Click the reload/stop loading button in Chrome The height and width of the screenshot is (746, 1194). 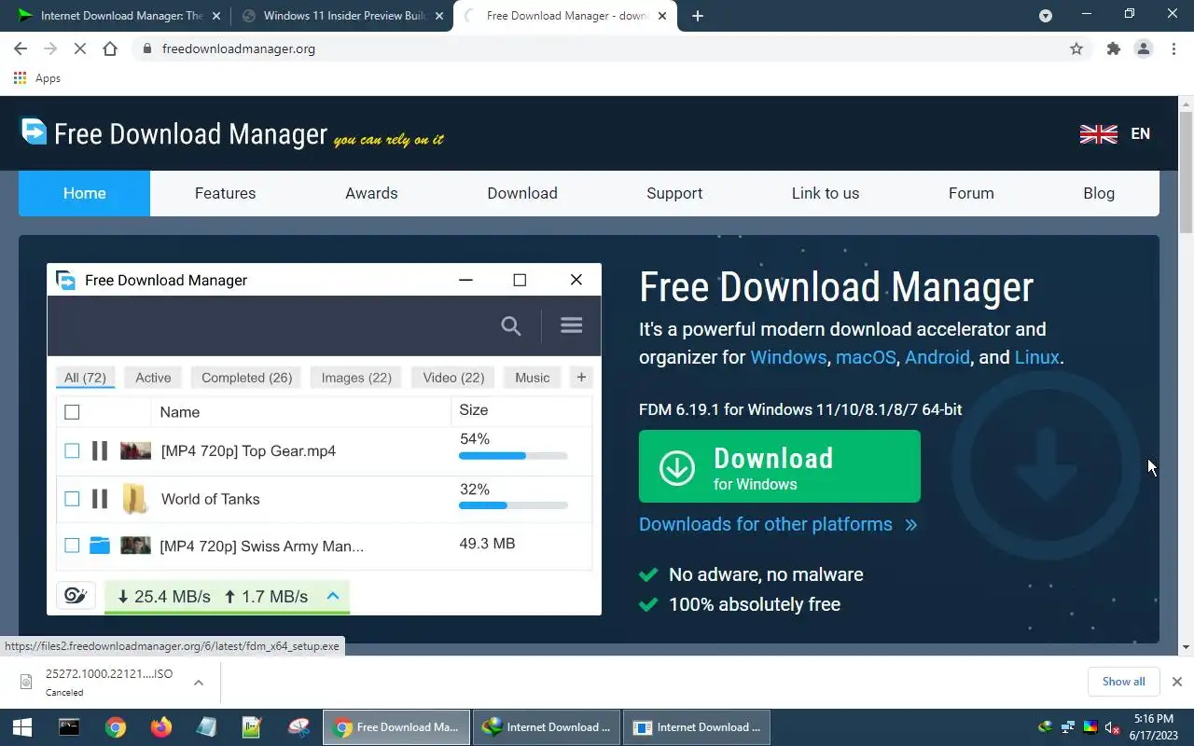point(80,48)
